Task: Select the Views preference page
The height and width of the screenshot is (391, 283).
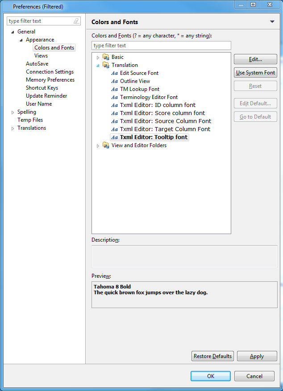Action: click(x=41, y=56)
